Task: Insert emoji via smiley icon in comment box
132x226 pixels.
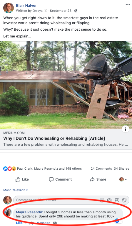Action: 102,200
